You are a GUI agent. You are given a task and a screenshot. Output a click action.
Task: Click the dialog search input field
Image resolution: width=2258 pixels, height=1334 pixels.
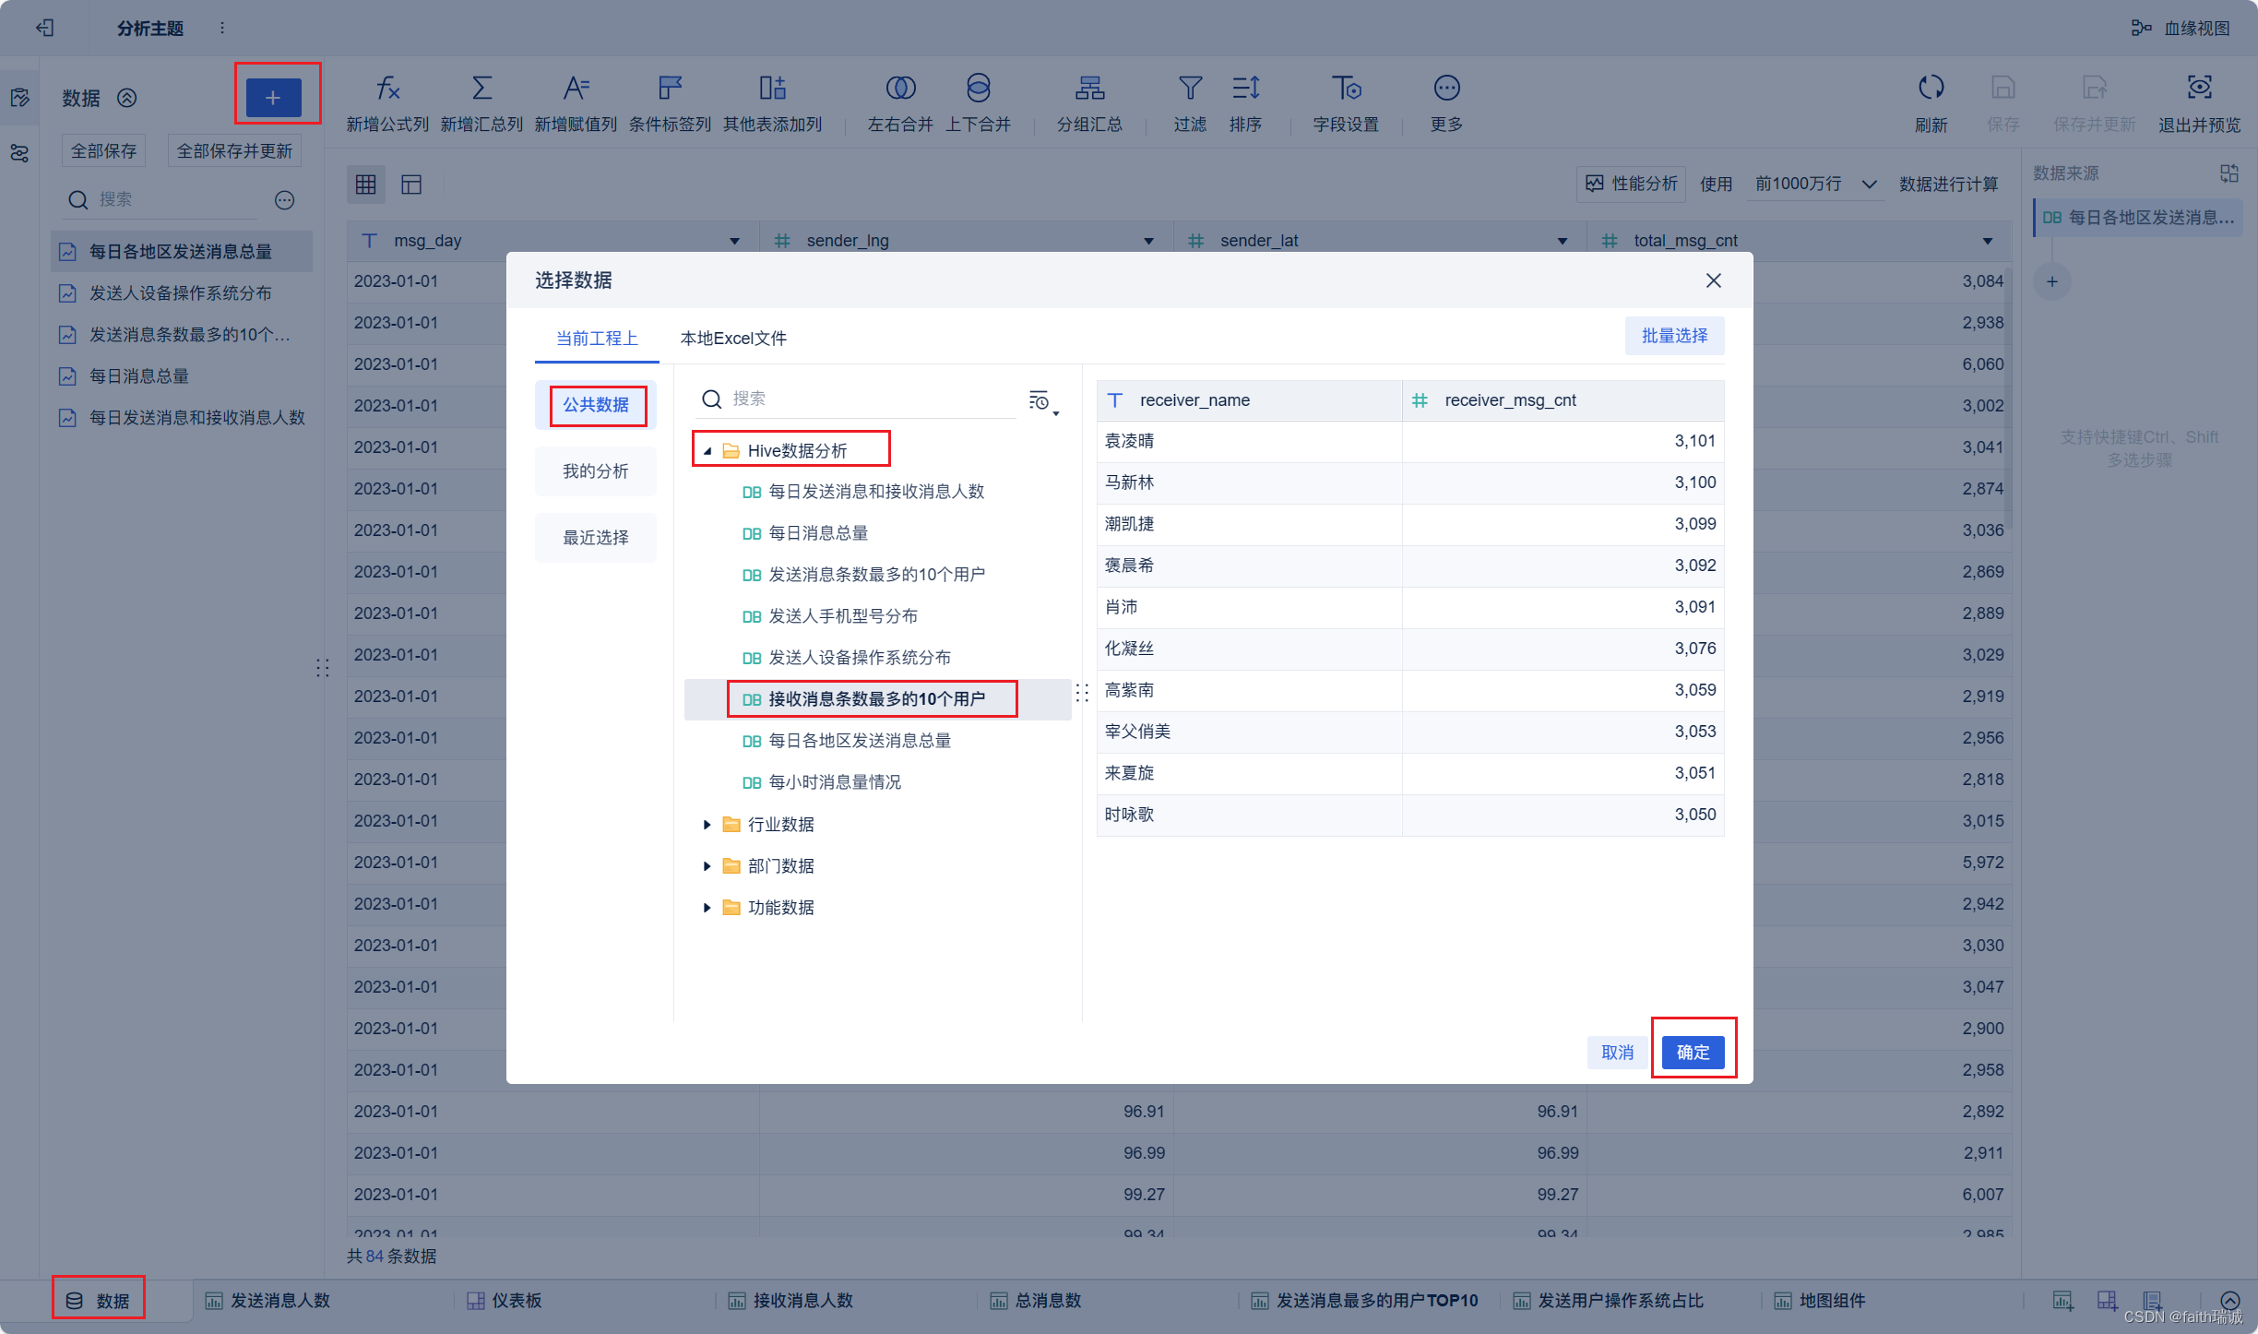pyautogui.click(x=867, y=399)
